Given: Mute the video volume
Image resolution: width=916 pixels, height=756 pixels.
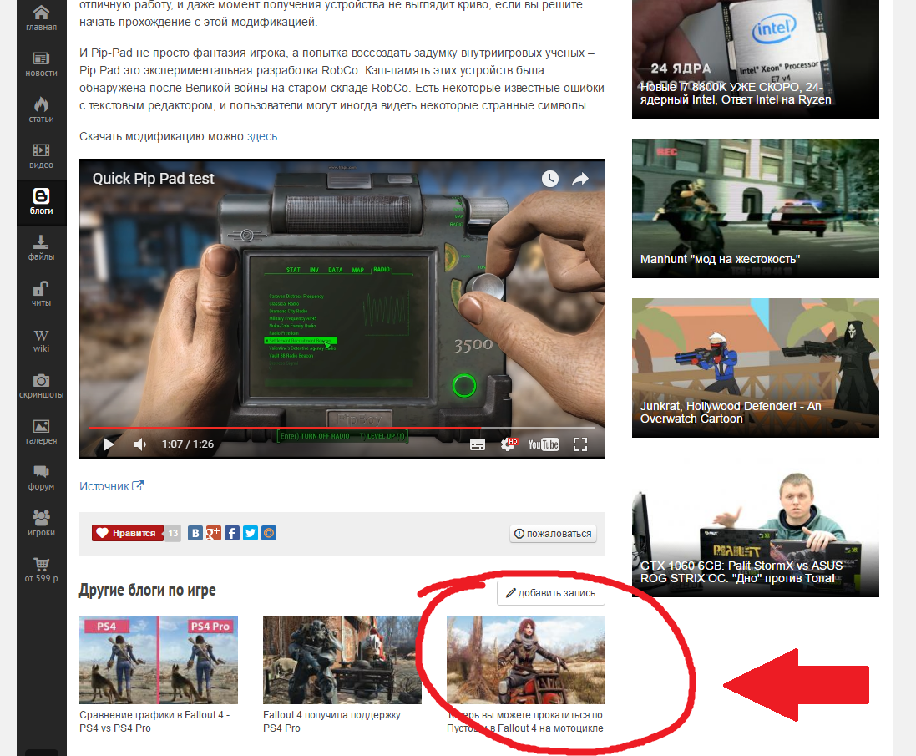Looking at the screenshot, I should coord(139,444).
